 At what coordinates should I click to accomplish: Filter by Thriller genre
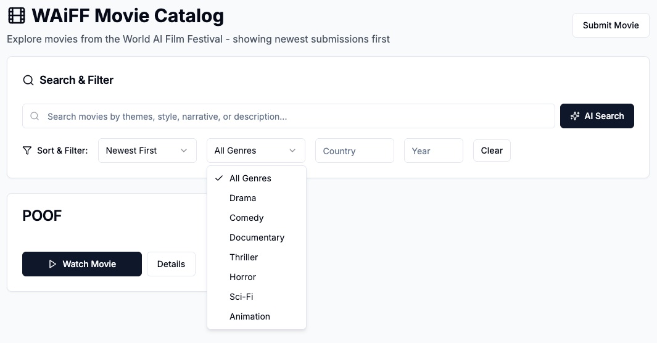[244, 257]
